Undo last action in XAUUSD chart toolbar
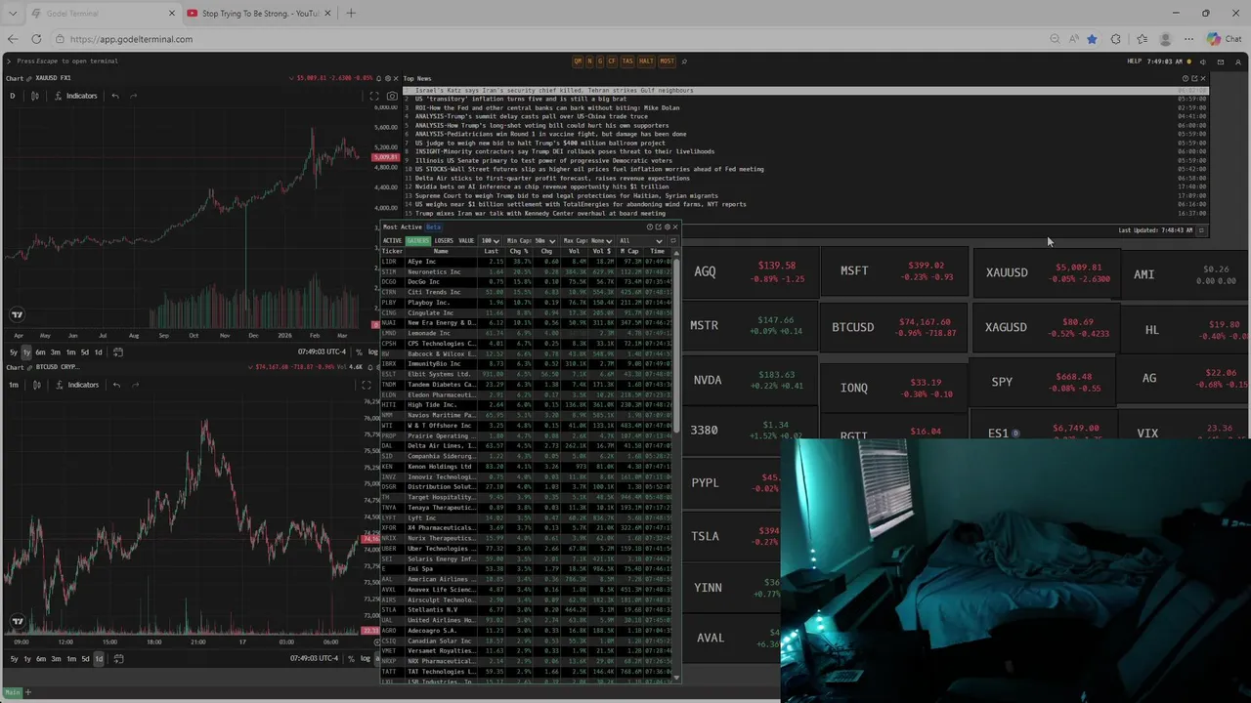 (x=115, y=96)
